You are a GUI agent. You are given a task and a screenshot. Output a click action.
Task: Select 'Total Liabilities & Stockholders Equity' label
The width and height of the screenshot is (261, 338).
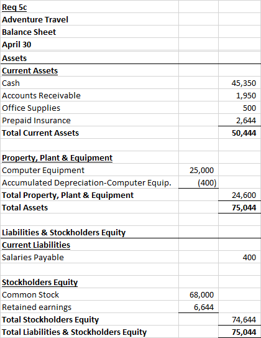[74, 332]
